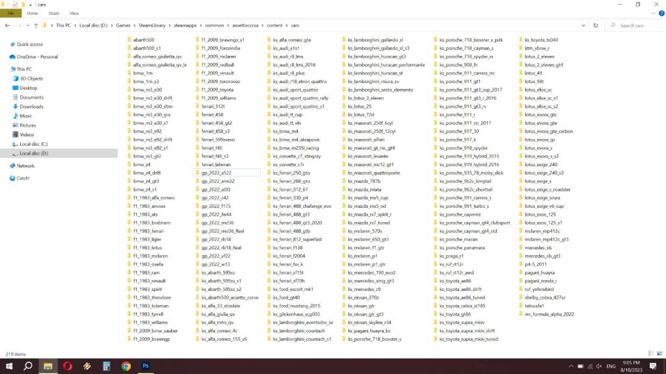Viewport: 666px width, 374px height.
Task: Click the Back navigation arrow
Action: [8, 25]
